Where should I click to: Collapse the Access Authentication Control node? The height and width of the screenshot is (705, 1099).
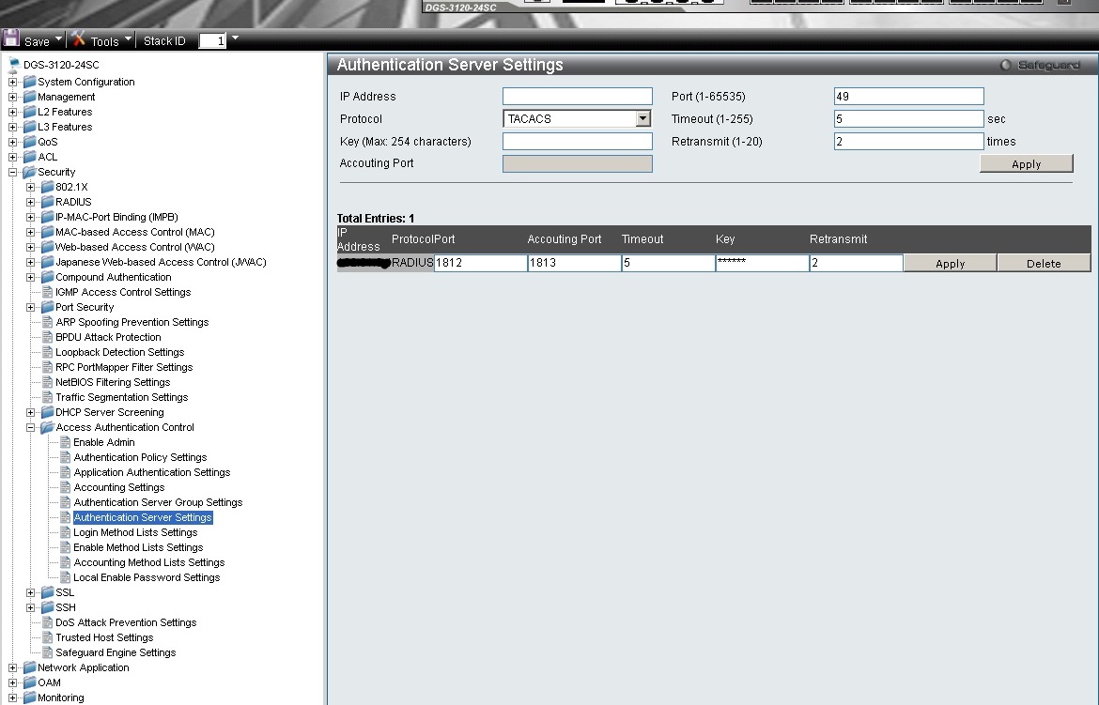31,427
